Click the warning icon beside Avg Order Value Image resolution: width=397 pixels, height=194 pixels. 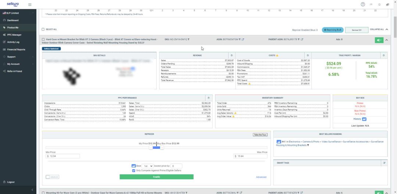(x=233, y=116)
